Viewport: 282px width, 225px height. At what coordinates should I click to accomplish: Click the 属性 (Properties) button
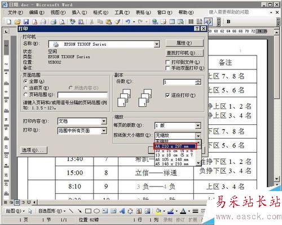184,43
